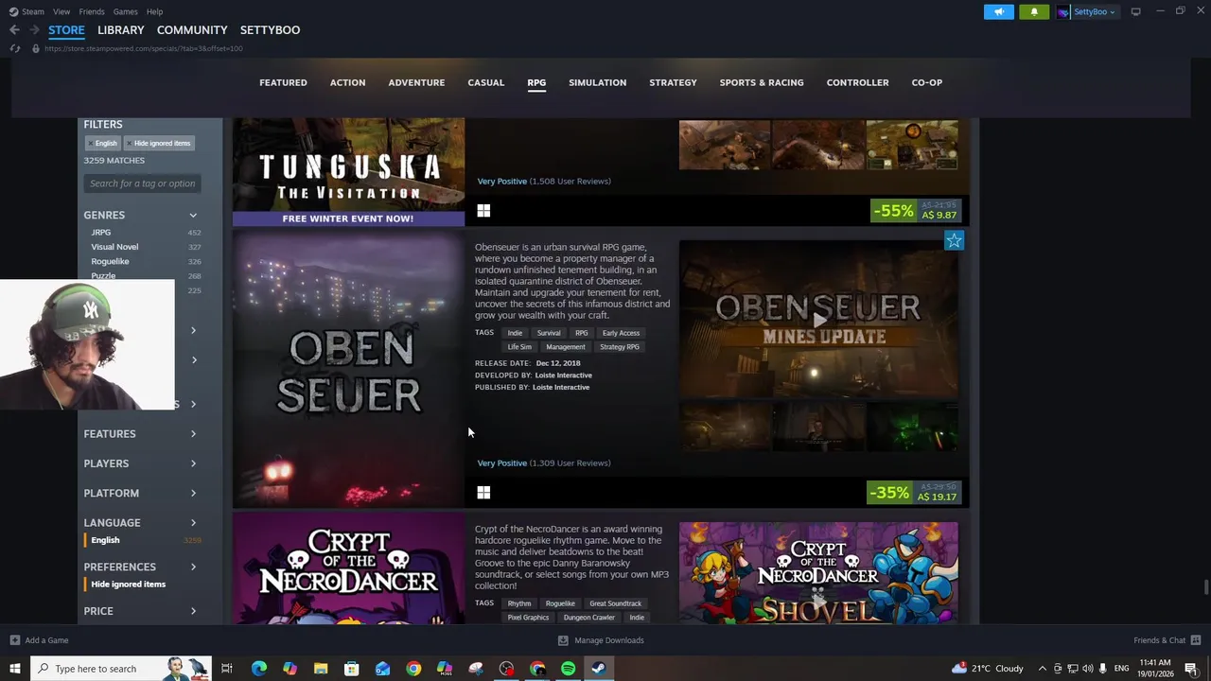Screen dimensions: 1211x681
Task: Go forward with the navigation arrow
Action: click(34, 30)
